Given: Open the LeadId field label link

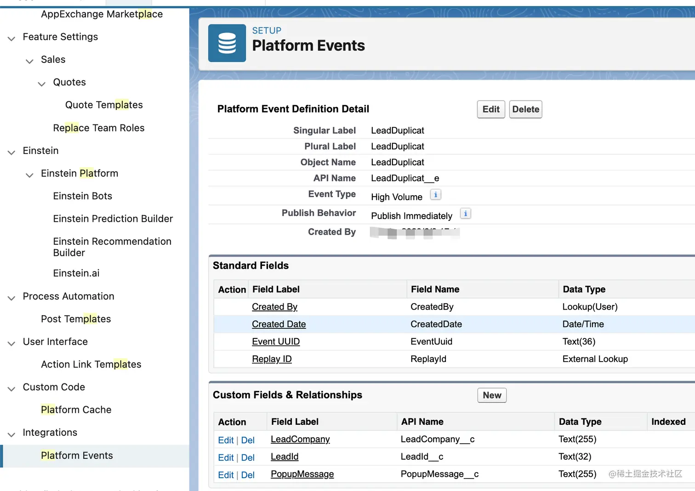Looking at the screenshot, I should point(285,457).
